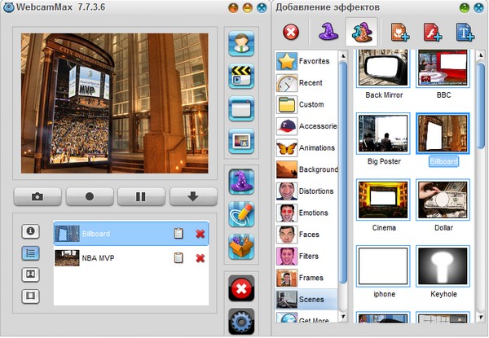Remove the Billboard effect with red X
The height and width of the screenshot is (338, 489).
[200, 235]
